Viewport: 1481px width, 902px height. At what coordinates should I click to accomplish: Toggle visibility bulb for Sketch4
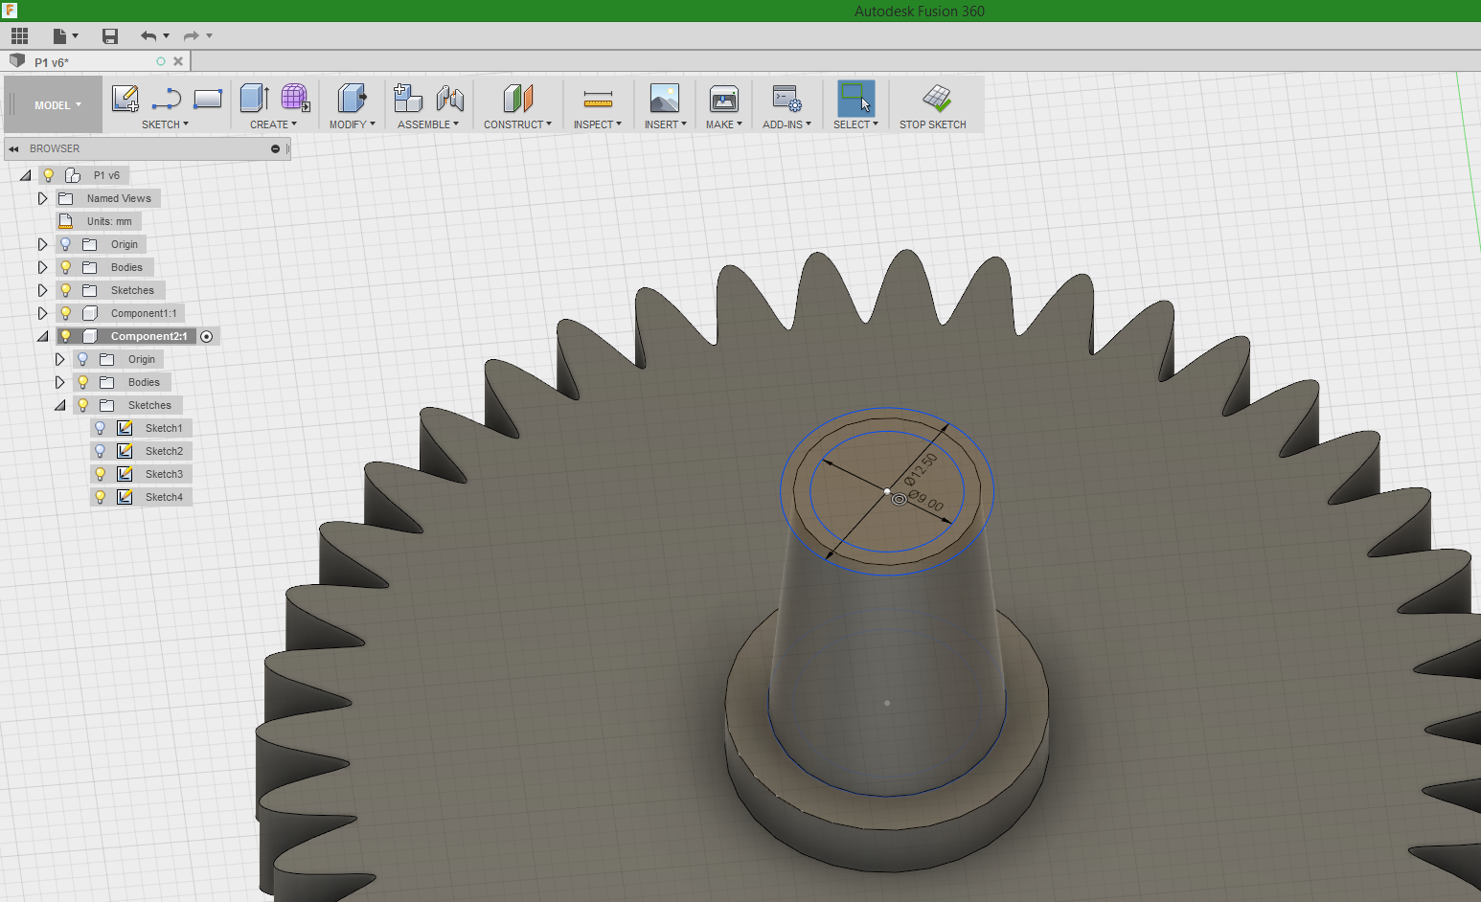[x=100, y=497]
